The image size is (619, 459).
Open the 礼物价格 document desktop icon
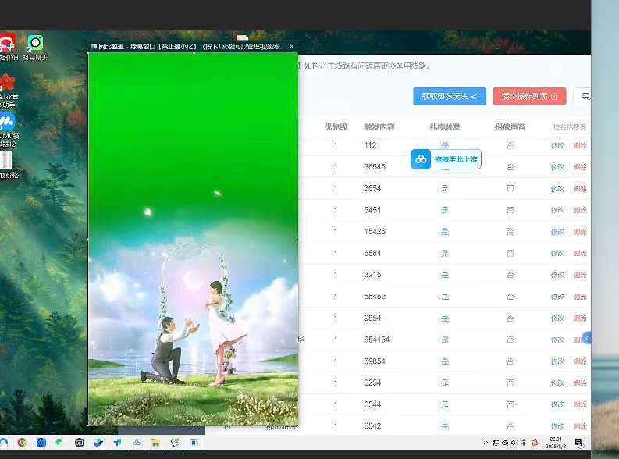click(8, 165)
